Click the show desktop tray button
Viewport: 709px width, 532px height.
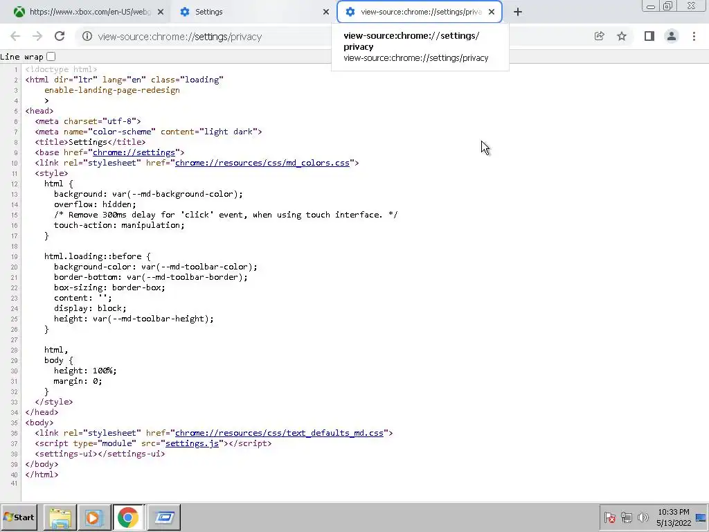(701, 517)
